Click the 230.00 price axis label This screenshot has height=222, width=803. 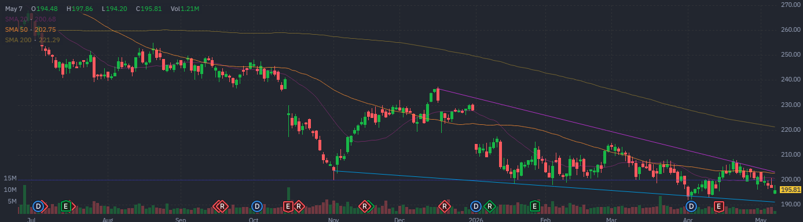790,105
